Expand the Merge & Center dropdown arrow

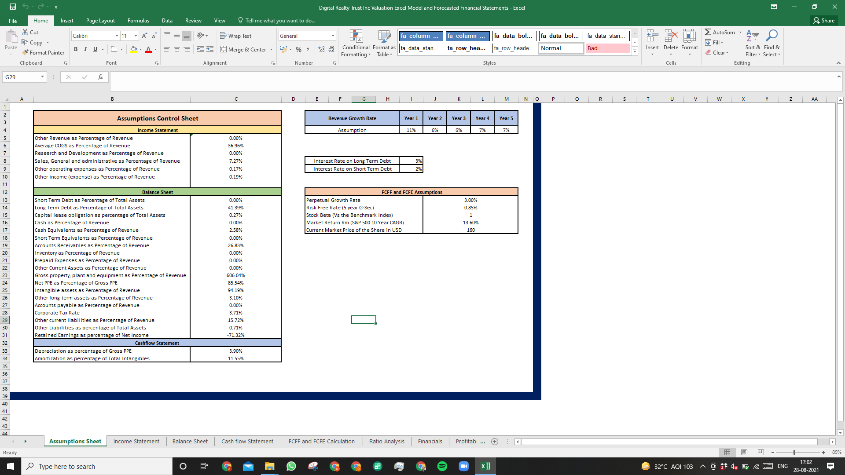(271, 49)
